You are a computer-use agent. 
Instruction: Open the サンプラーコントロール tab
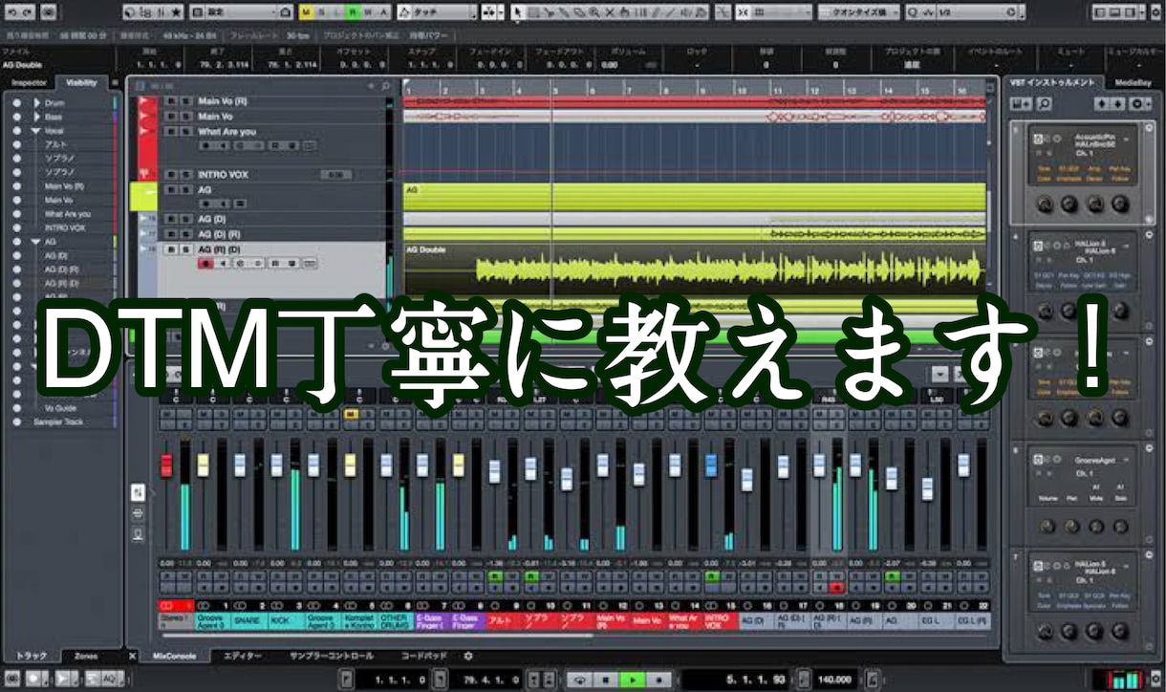point(332,657)
